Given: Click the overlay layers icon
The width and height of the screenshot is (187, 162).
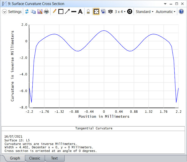Looking at the screenshot, I should [x=110, y=11].
